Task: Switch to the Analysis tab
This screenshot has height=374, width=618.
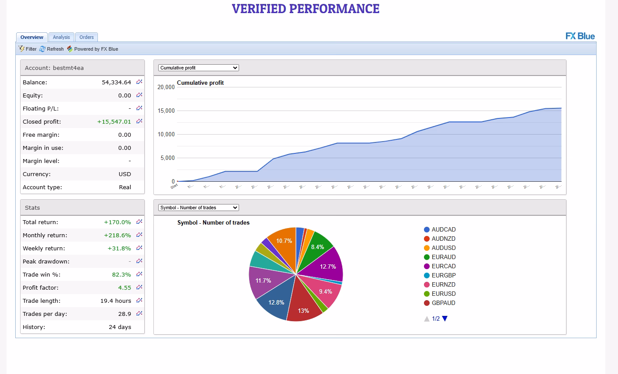Action: coord(61,37)
